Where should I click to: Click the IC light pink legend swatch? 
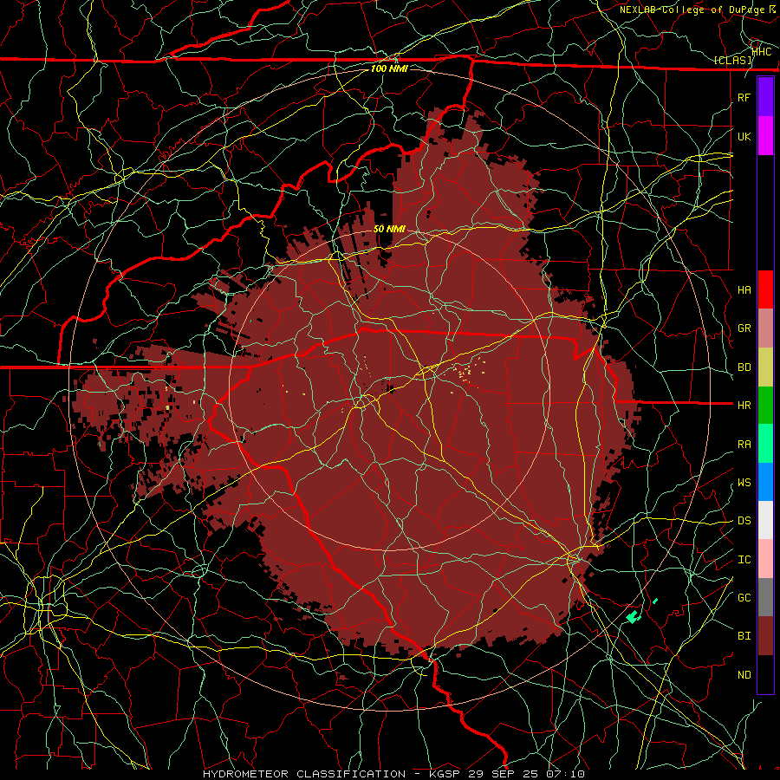point(765,559)
